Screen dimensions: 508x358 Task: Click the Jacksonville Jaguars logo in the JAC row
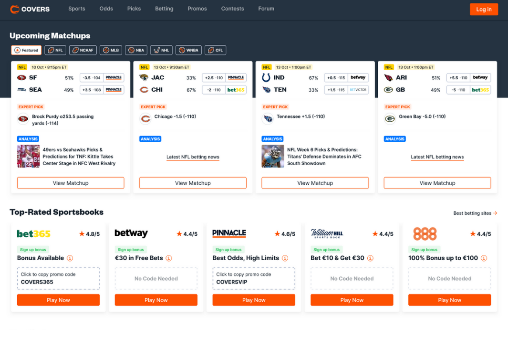tap(144, 77)
